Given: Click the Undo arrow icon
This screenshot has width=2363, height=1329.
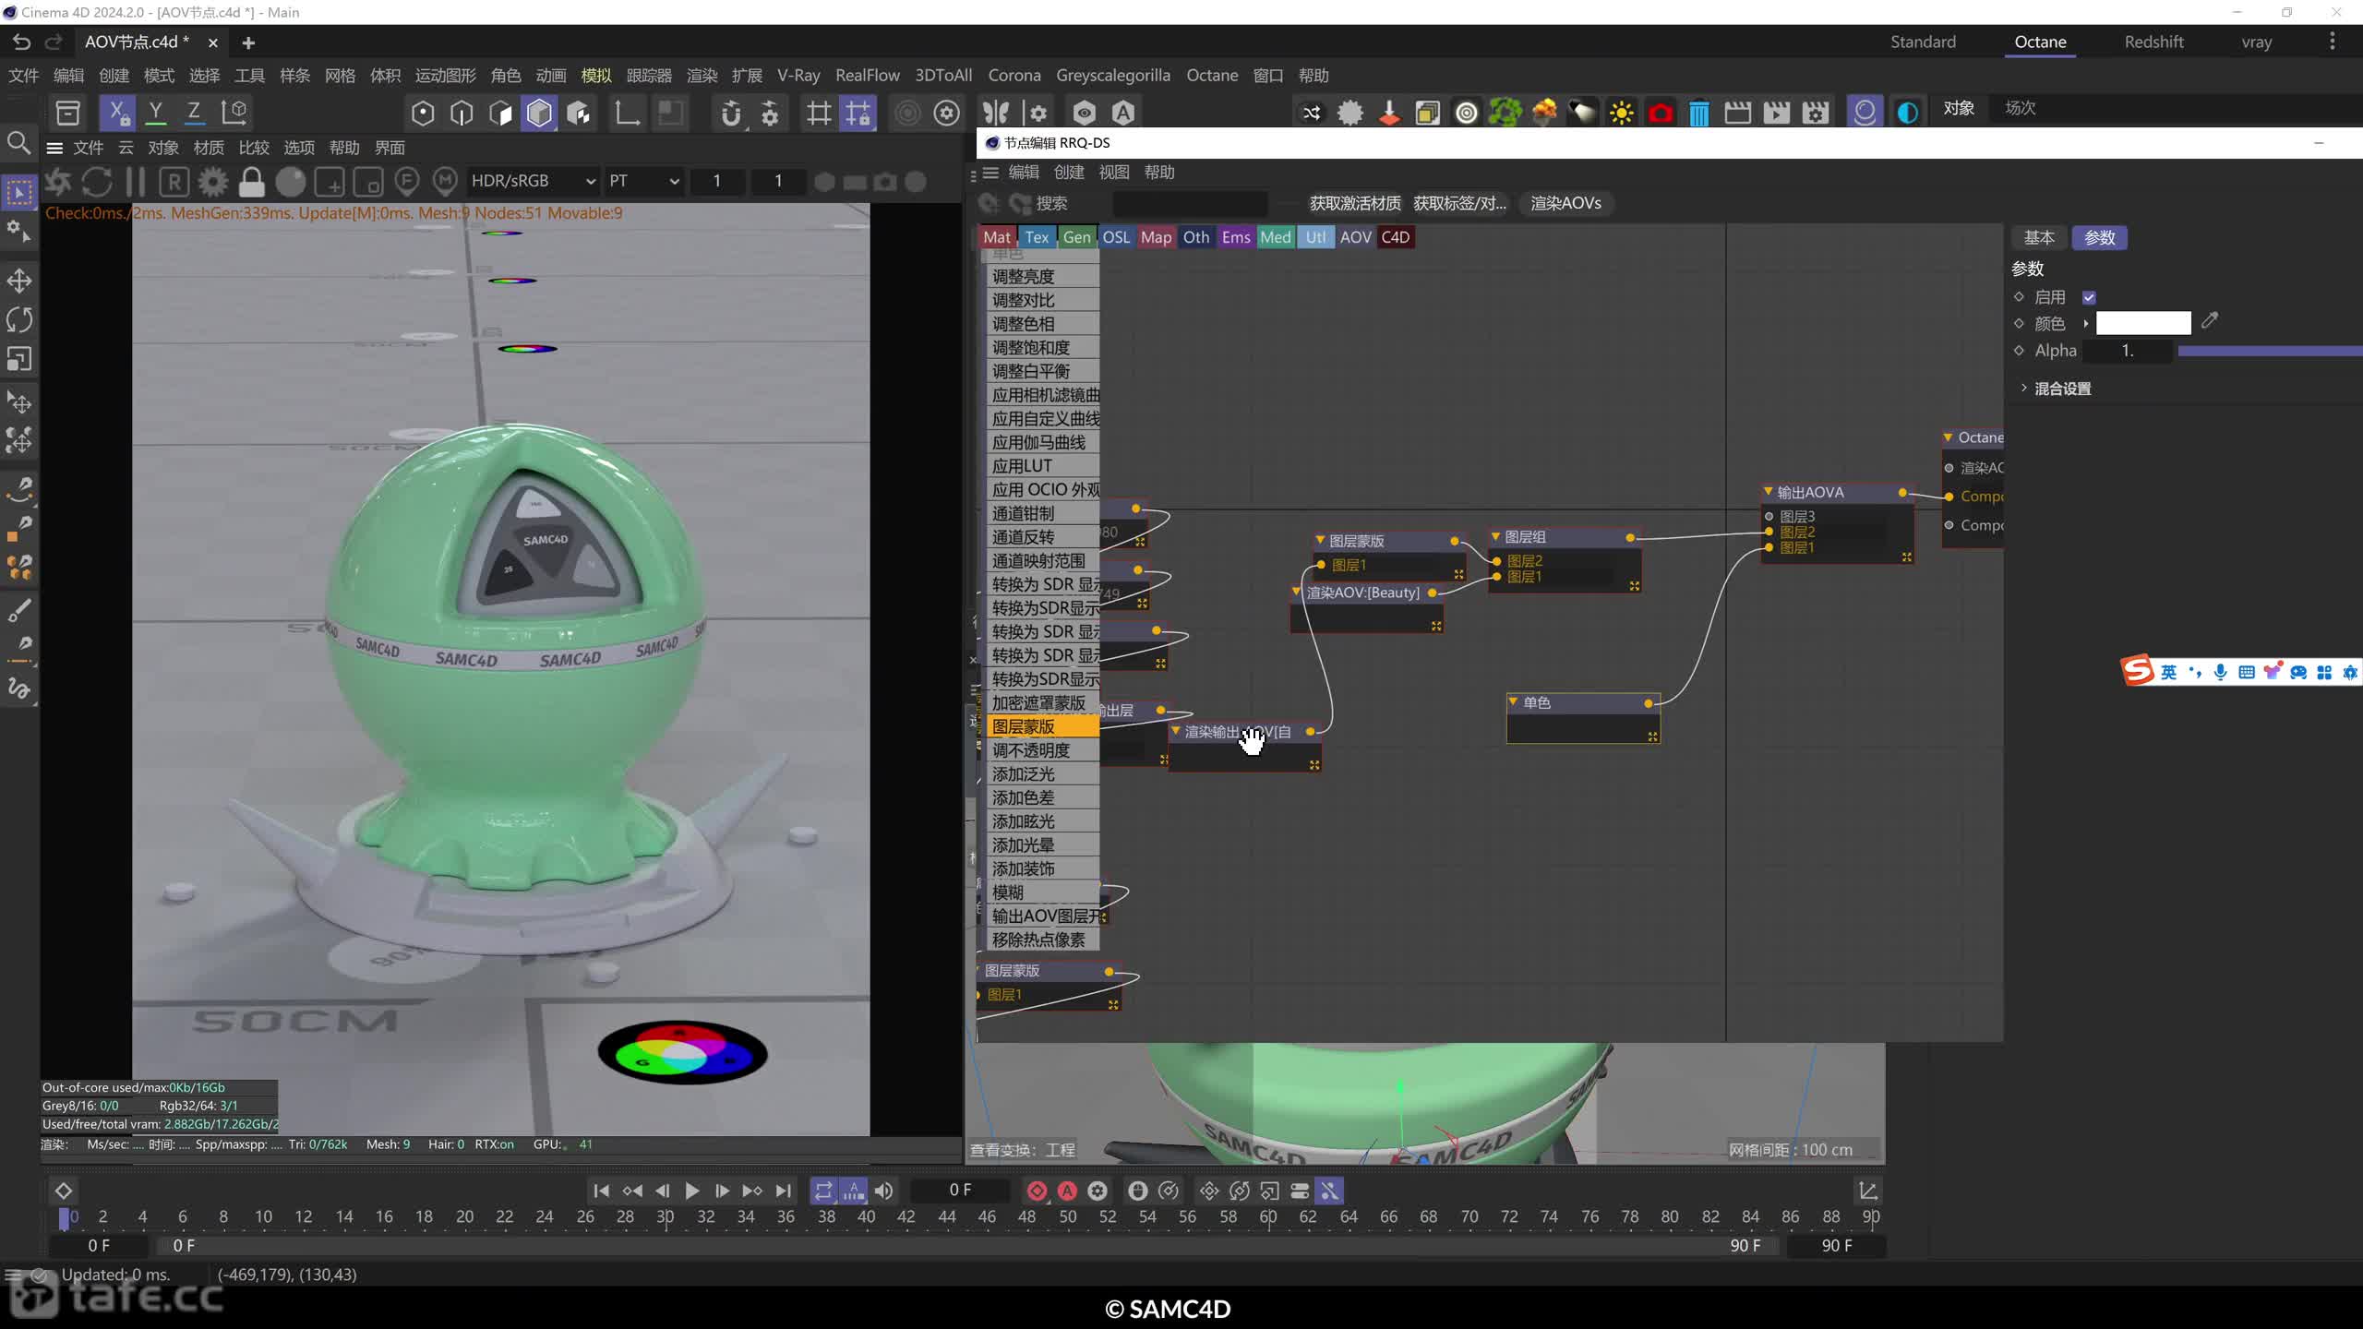Looking at the screenshot, I should [x=22, y=42].
